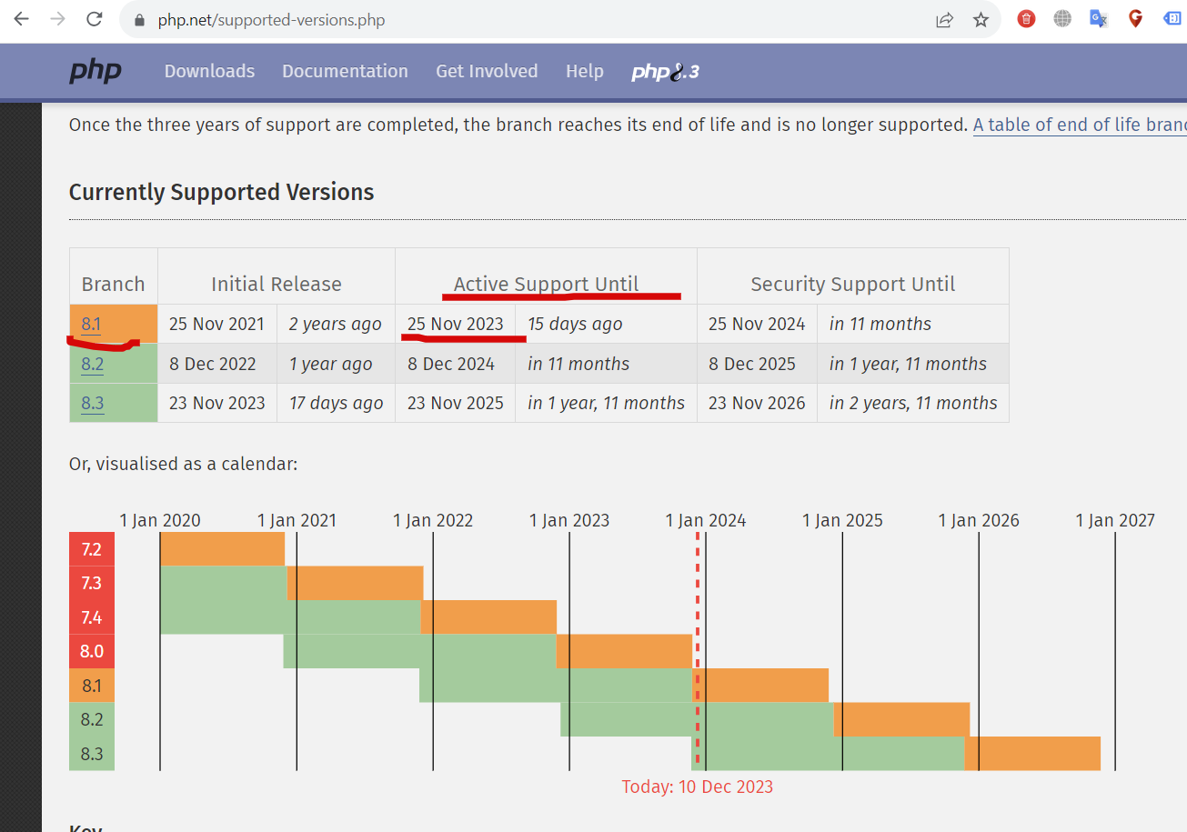Click the browser forward arrow
The height and width of the screenshot is (832, 1187).
(57, 19)
